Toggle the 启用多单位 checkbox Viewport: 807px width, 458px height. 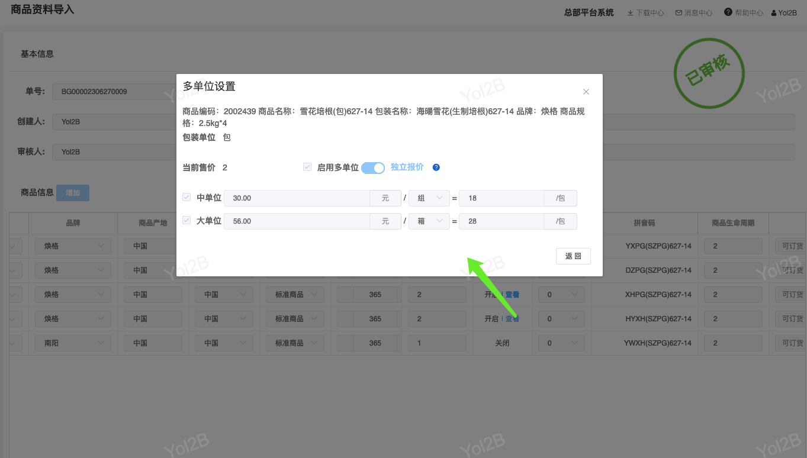point(307,167)
